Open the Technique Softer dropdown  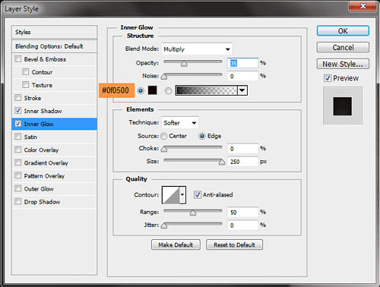tap(180, 123)
